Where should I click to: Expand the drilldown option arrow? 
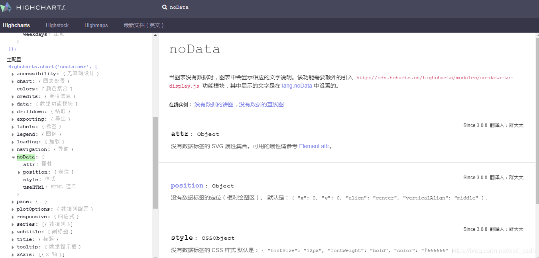(x=13, y=112)
